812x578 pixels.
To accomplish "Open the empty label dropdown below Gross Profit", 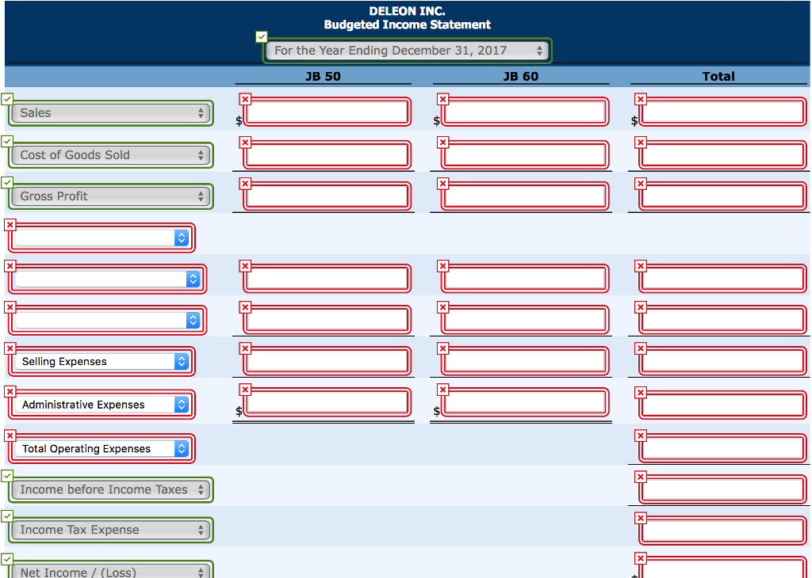I will [101, 238].
